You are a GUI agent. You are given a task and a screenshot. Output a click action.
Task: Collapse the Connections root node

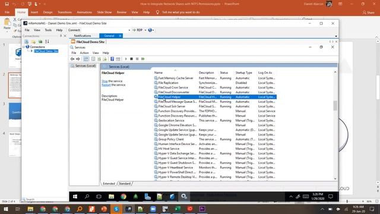coord(24,47)
